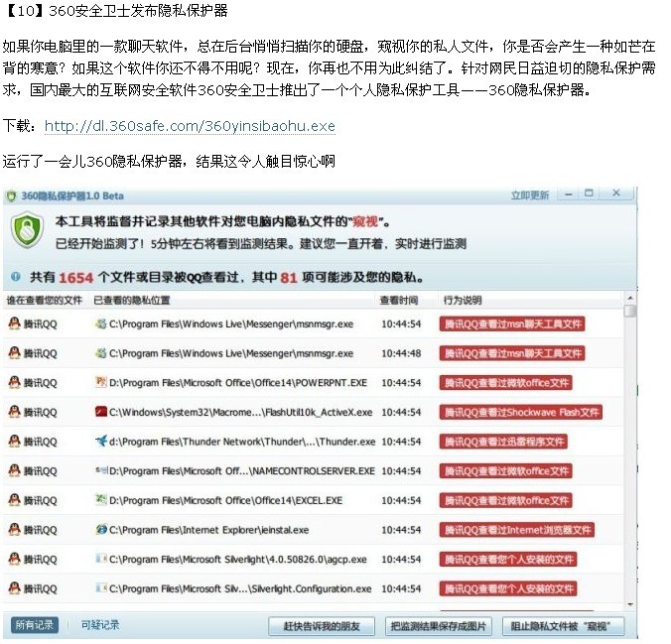
Task: Switch to the 所有记录 tab
Action: click(x=34, y=625)
